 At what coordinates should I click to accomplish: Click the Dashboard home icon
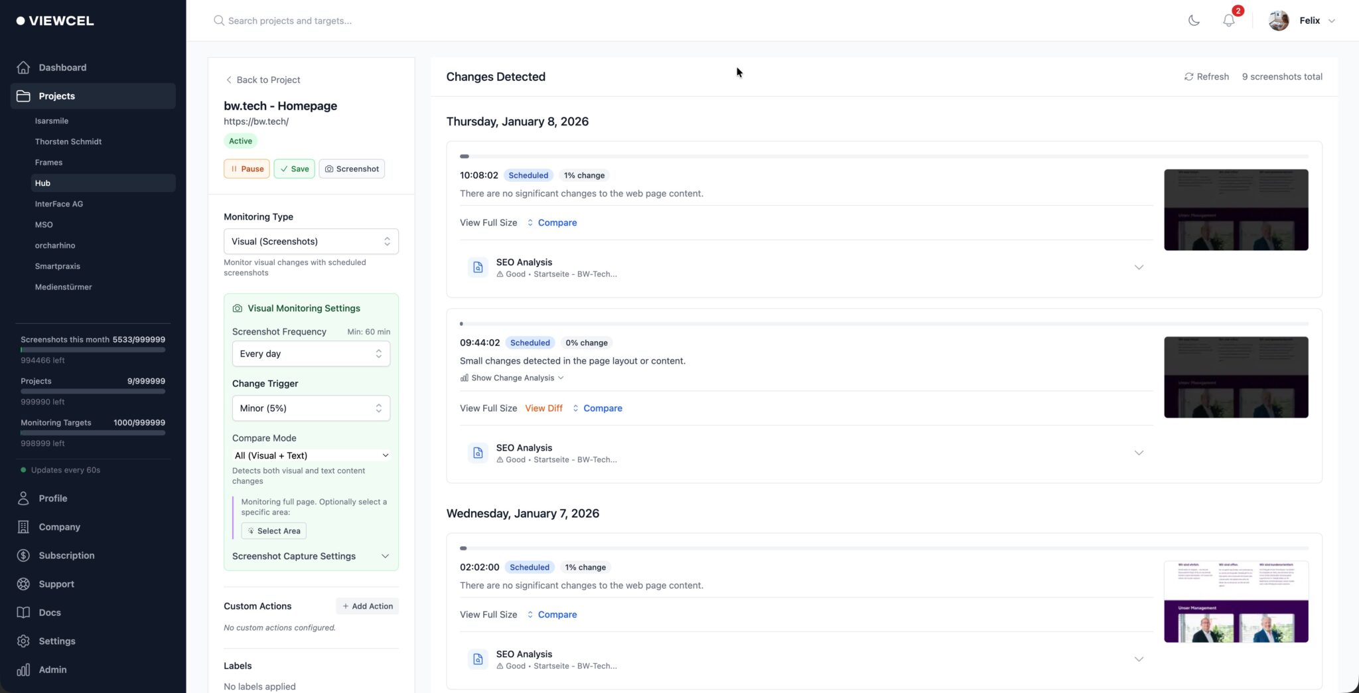(23, 67)
